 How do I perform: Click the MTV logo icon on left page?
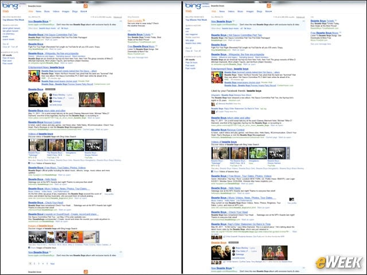pos(108,190)
